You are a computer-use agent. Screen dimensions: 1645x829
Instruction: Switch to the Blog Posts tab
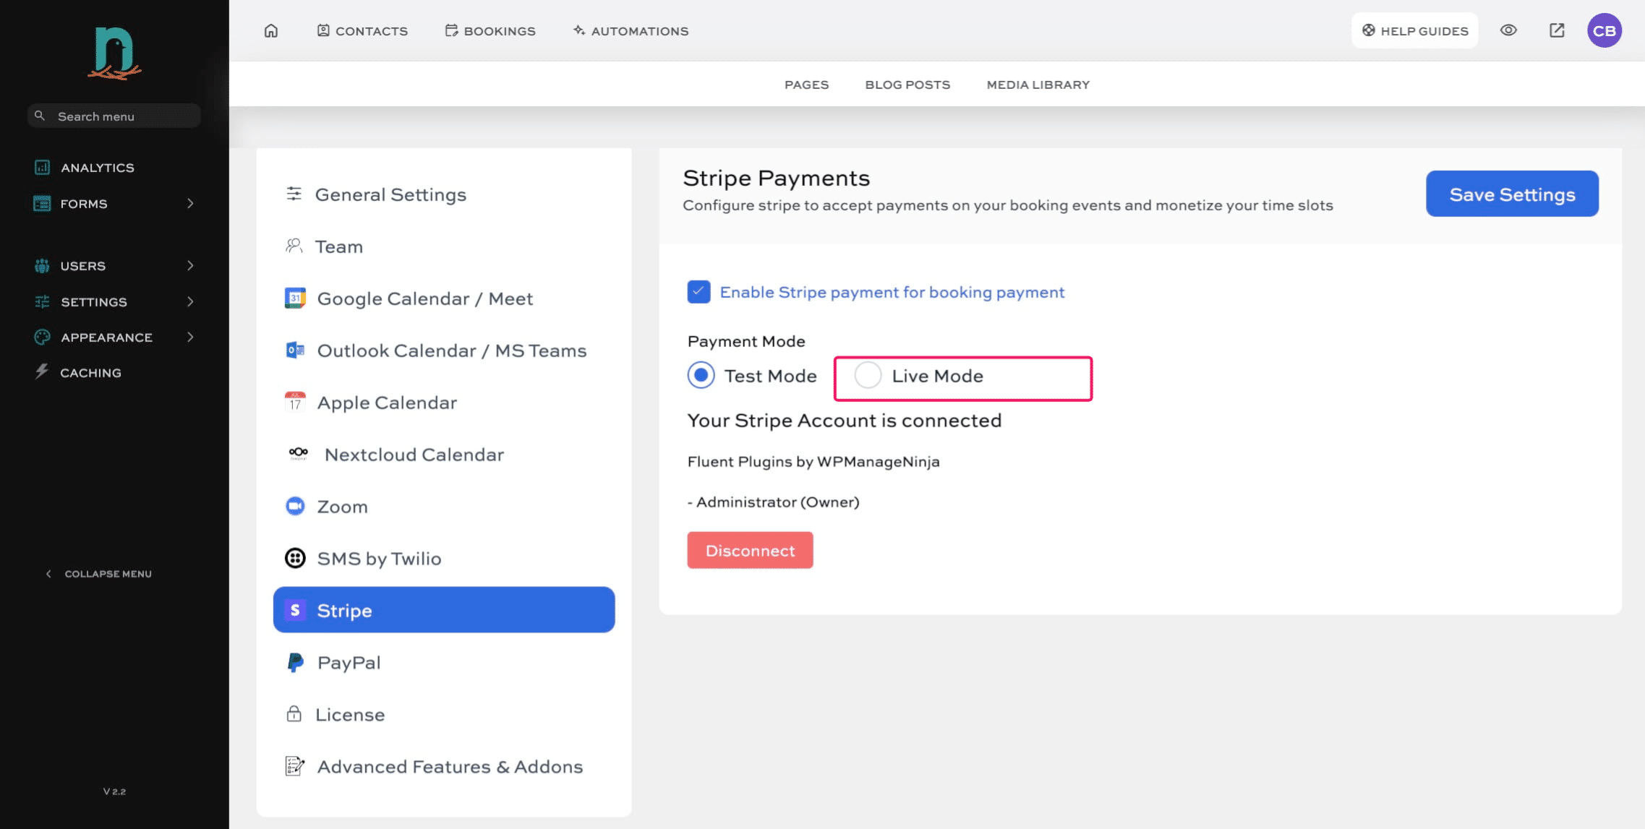907,84
